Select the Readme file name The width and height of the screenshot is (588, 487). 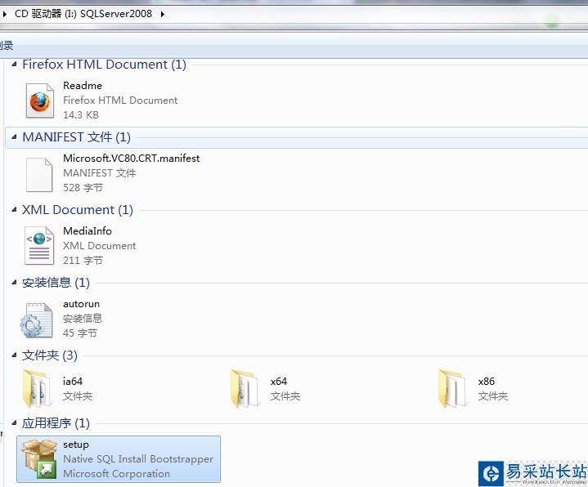click(83, 86)
